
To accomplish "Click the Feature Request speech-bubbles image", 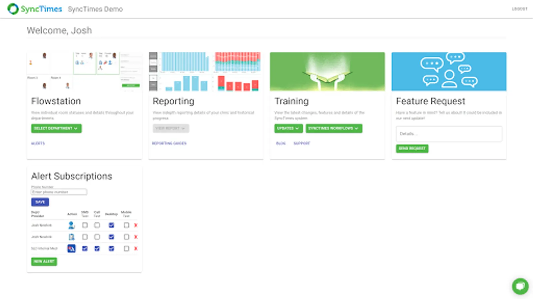I will pyautogui.click(x=449, y=71).
